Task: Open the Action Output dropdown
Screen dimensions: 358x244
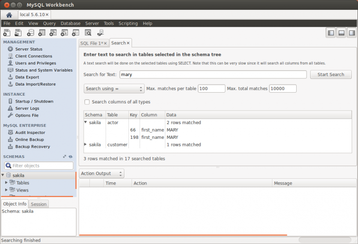Action: click(102, 174)
